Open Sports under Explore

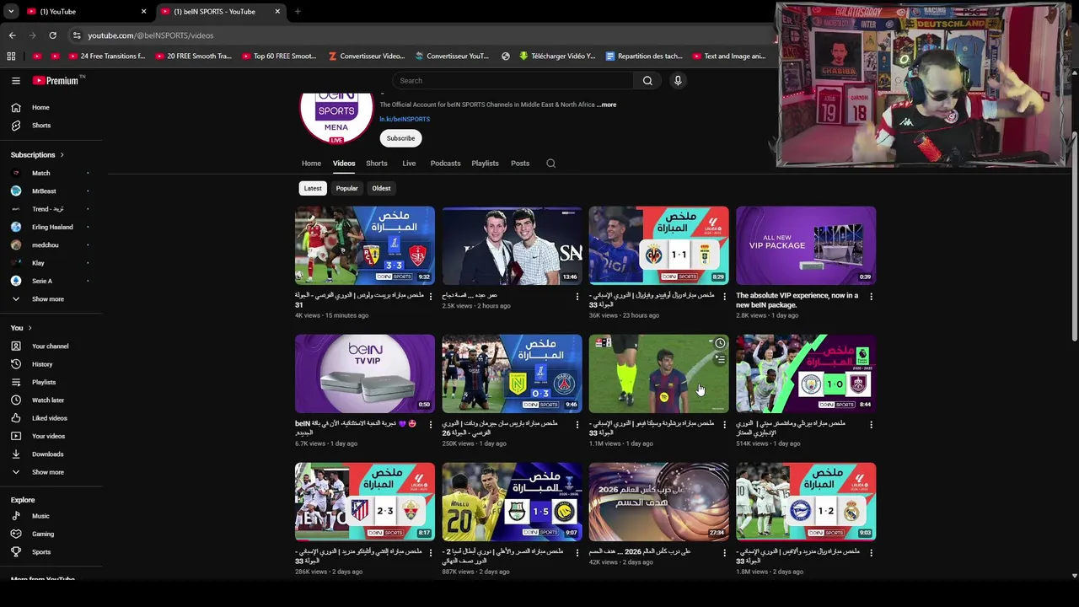click(x=40, y=551)
